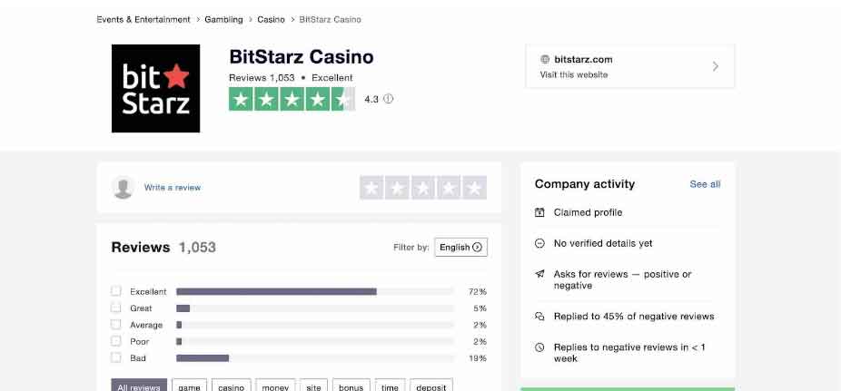Image resolution: width=841 pixels, height=391 pixels.
Task: Open the Gambling breadcrumb category
Action: point(223,19)
